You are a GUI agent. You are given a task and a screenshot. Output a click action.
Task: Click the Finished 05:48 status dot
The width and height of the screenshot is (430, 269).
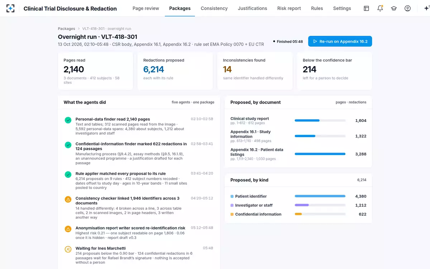[274, 42]
